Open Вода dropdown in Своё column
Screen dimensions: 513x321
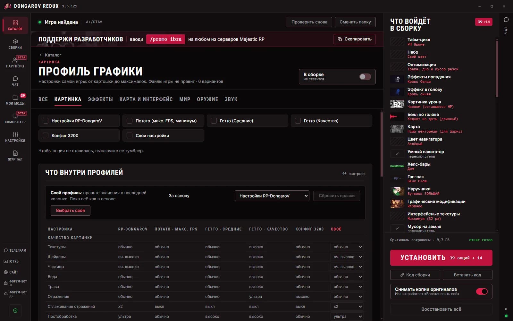(347, 277)
